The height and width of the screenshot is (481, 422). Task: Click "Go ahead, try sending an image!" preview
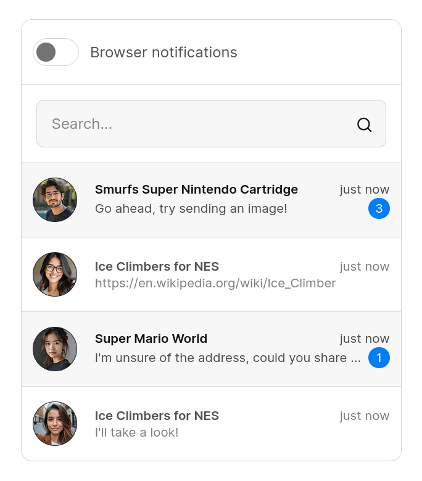(x=191, y=208)
